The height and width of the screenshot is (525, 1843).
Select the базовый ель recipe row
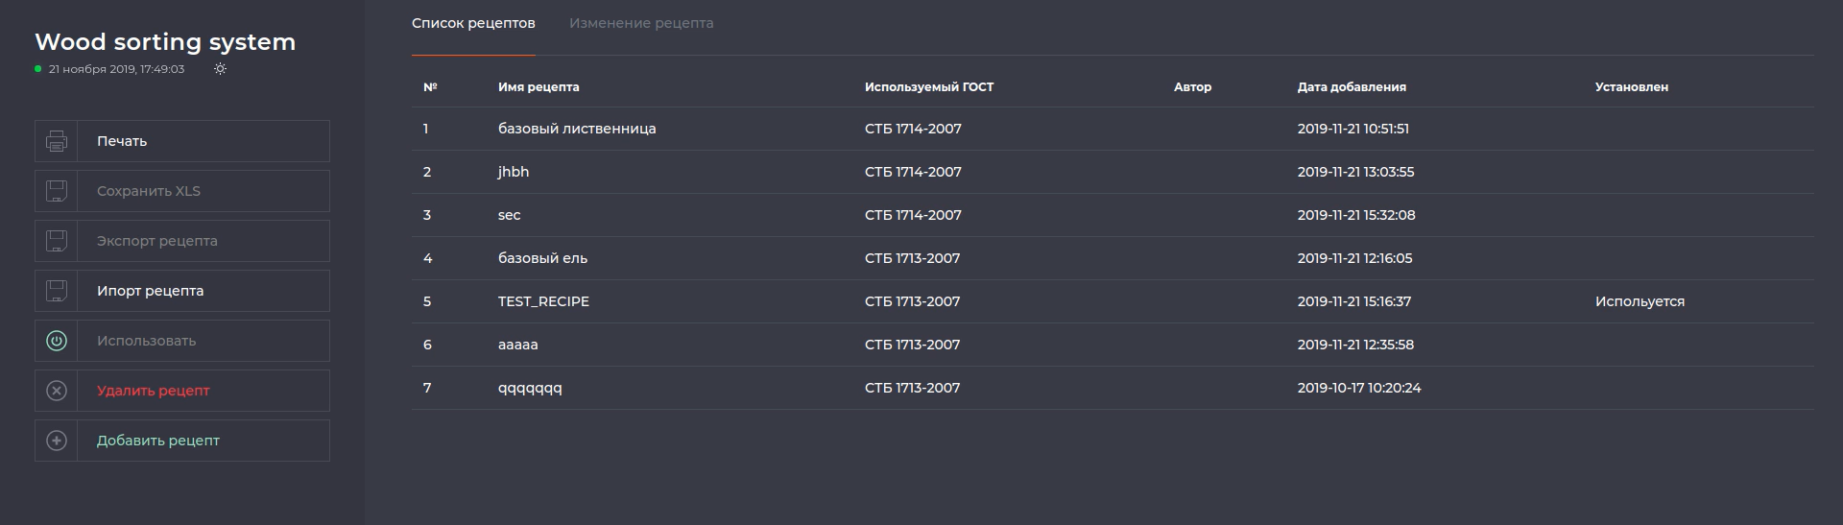point(542,258)
